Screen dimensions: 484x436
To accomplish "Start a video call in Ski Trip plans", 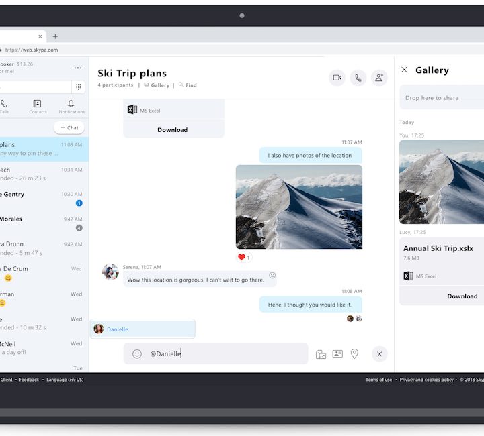I will click(x=337, y=78).
